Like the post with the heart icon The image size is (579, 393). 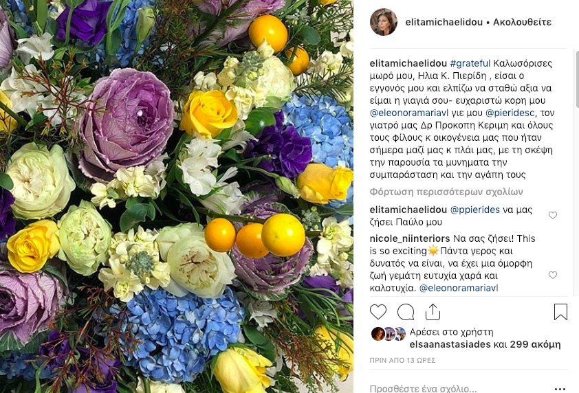378,312
